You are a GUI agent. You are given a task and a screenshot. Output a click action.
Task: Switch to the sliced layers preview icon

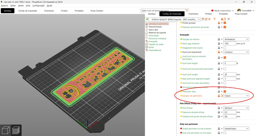click(16, 130)
